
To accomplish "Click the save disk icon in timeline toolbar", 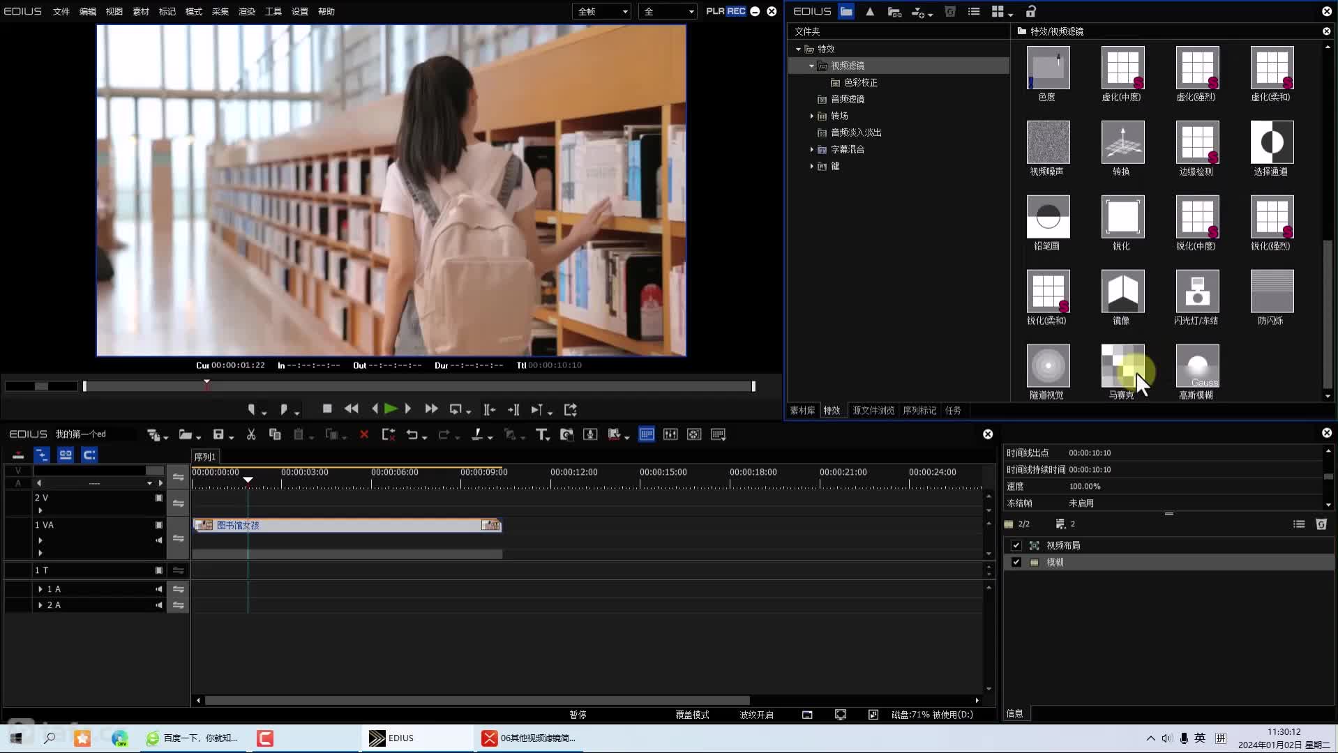I will pyautogui.click(x=218, y=434).
